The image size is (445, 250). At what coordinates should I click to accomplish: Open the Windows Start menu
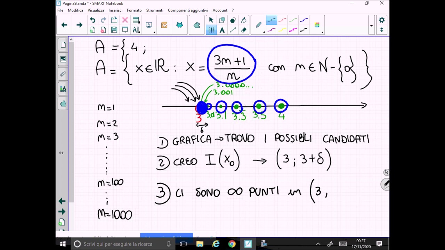pos(63,244)
